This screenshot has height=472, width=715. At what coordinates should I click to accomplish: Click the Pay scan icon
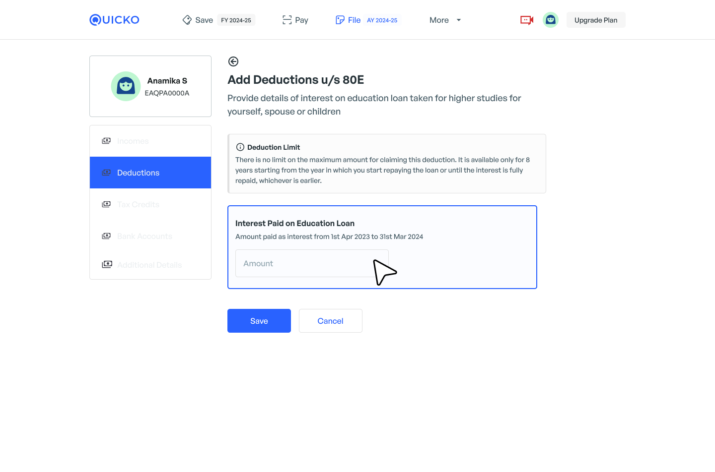click(x=287, y=20)
